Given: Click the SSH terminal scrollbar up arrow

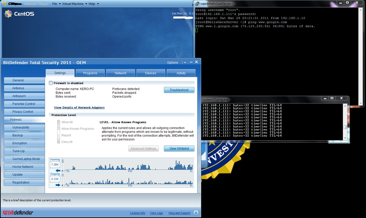Looking at the screenshot, I should coord(360,10).
